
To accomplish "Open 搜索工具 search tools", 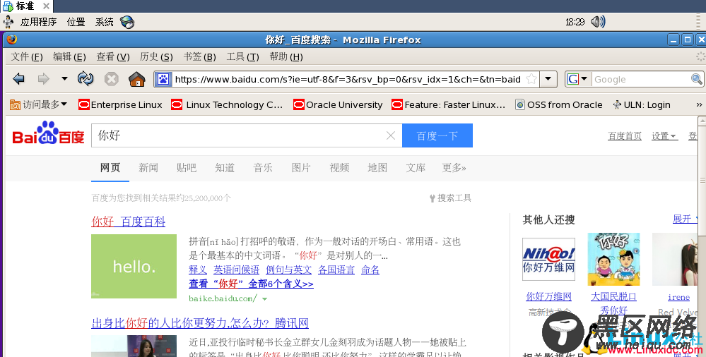I will [x=450, y=198].
